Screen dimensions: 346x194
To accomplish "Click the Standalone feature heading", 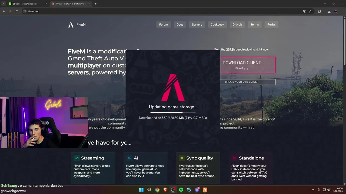I will click(x=251, y=158).
